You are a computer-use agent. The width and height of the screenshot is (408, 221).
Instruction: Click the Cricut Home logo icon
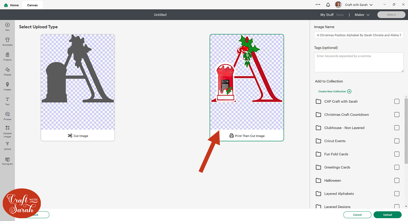[6, 5]
